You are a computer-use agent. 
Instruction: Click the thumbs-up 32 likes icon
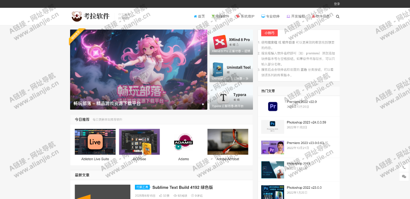pyautogui.click(x=161, y=196)
